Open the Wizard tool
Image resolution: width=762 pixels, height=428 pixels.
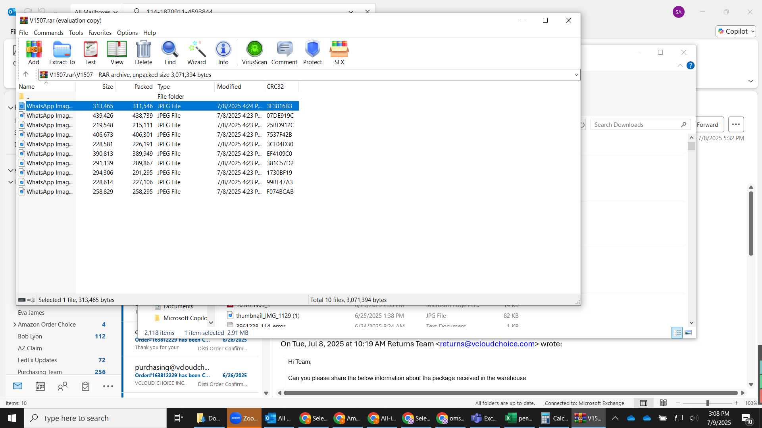click(196, 52)
